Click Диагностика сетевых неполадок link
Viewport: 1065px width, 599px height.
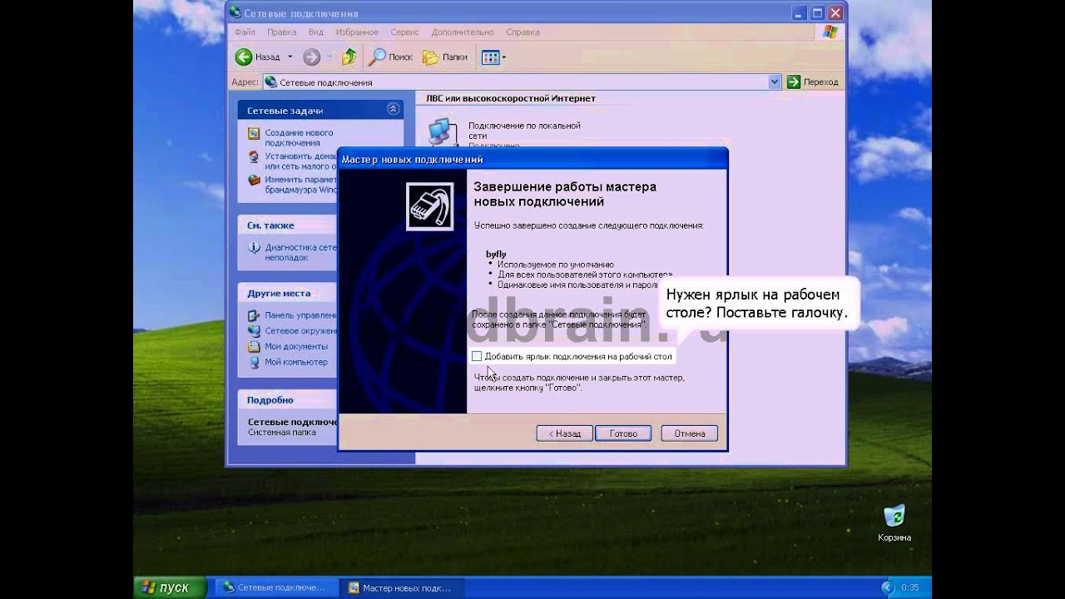point(301,252)
